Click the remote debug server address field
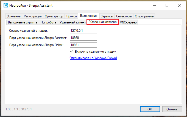187x117 pixels. pos(83,31)
